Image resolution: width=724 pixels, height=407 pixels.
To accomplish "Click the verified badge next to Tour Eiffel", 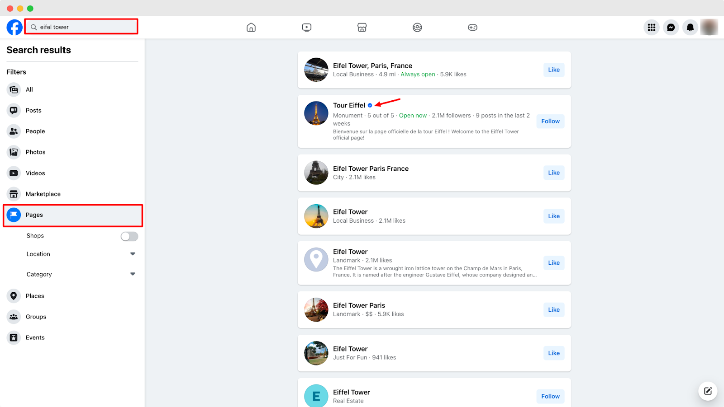I will coord(370,105).
